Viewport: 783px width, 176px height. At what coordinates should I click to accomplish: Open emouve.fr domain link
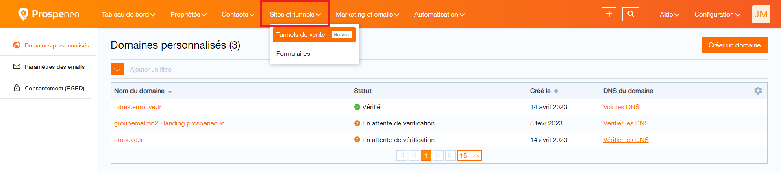pyautogui.click(x=129, y=140)
